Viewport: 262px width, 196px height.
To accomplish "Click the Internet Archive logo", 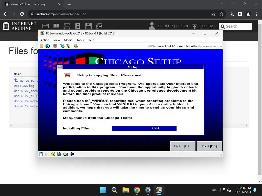I will [19, 26].
